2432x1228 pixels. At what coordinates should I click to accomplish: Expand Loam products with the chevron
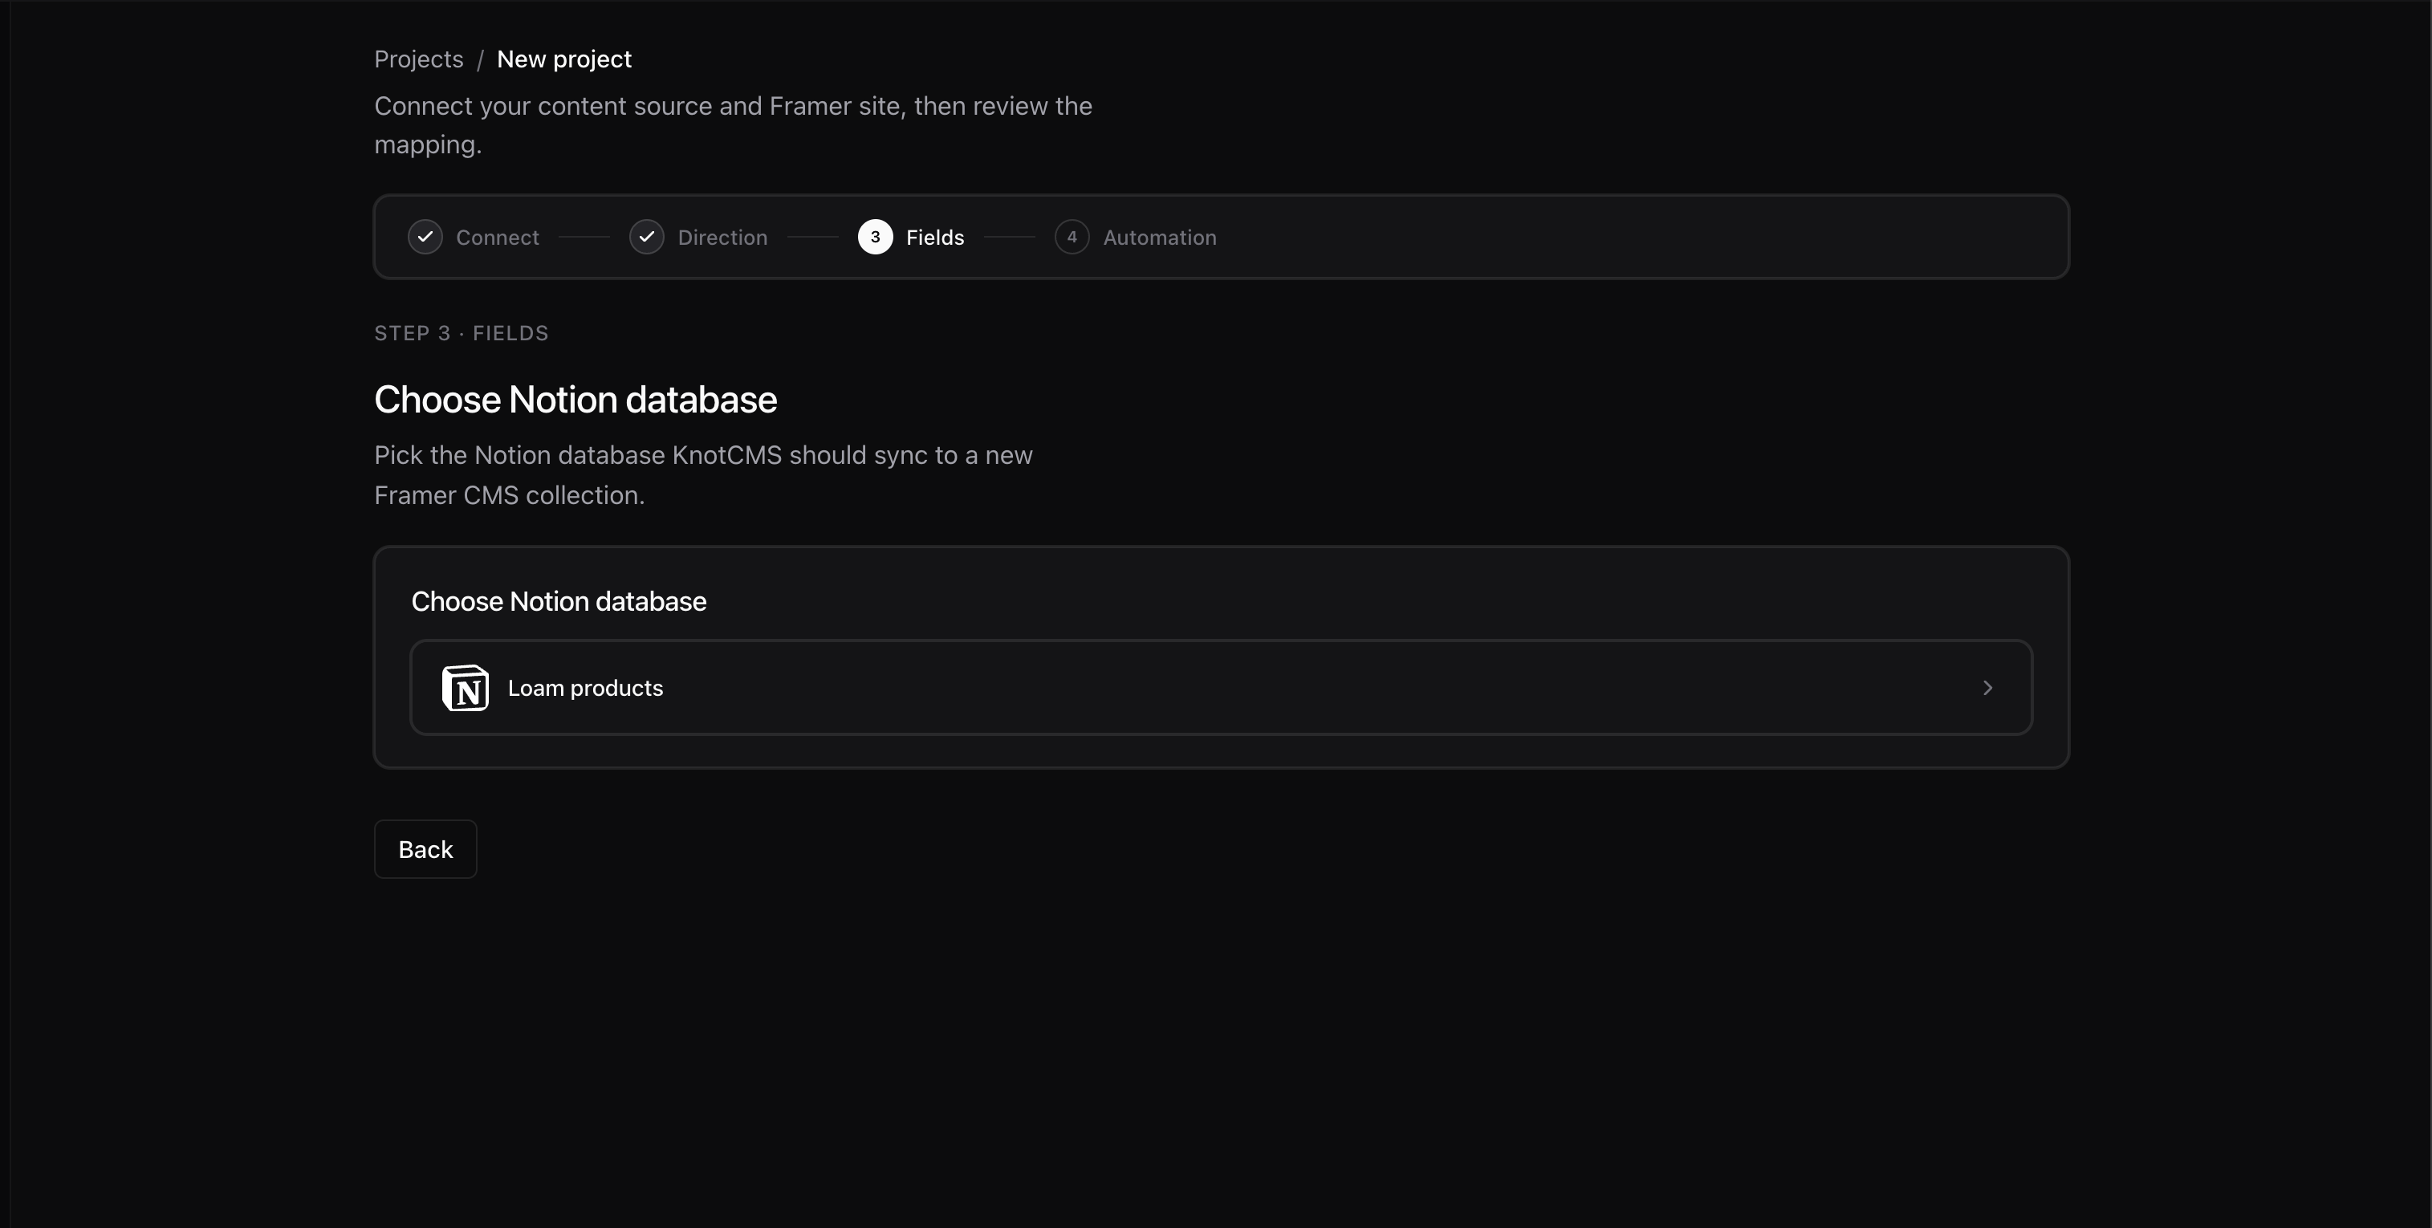pyautogui.click(x=1987, y=688)
